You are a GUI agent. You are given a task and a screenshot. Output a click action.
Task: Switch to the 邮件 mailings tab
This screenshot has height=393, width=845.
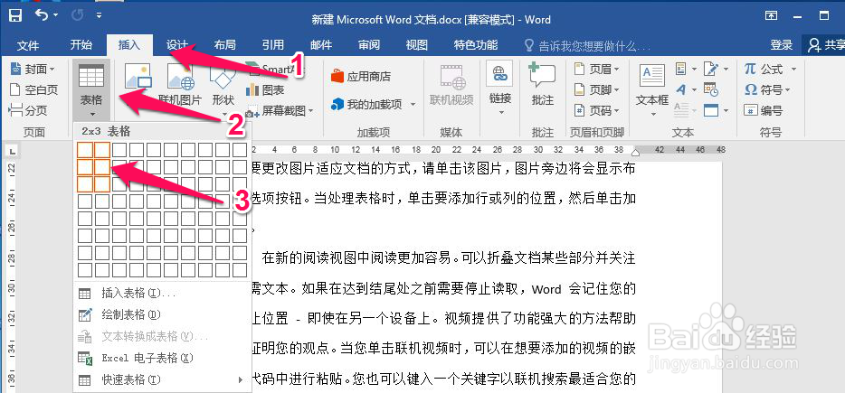pos(320,45)
